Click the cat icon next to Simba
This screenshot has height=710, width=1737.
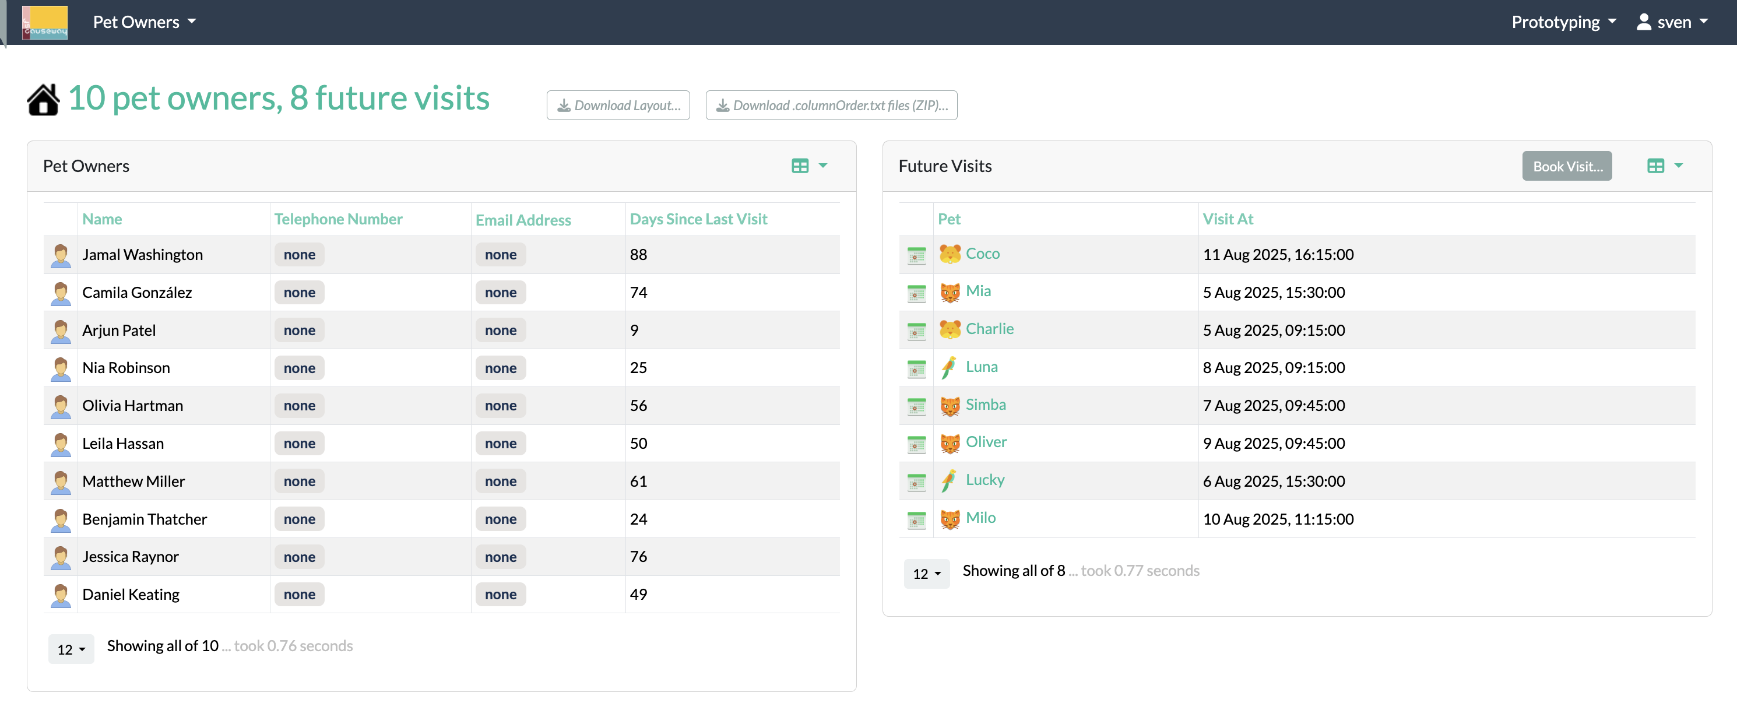[x=950, y=406]
